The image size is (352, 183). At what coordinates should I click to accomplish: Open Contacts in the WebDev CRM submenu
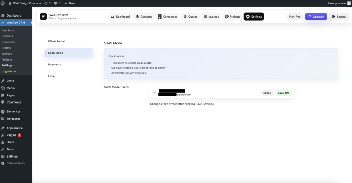(x=7, y=36)
